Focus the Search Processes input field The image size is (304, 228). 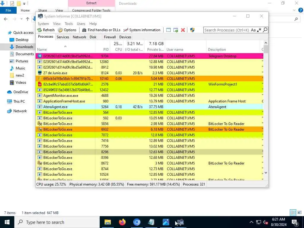(x=227, y=30)
